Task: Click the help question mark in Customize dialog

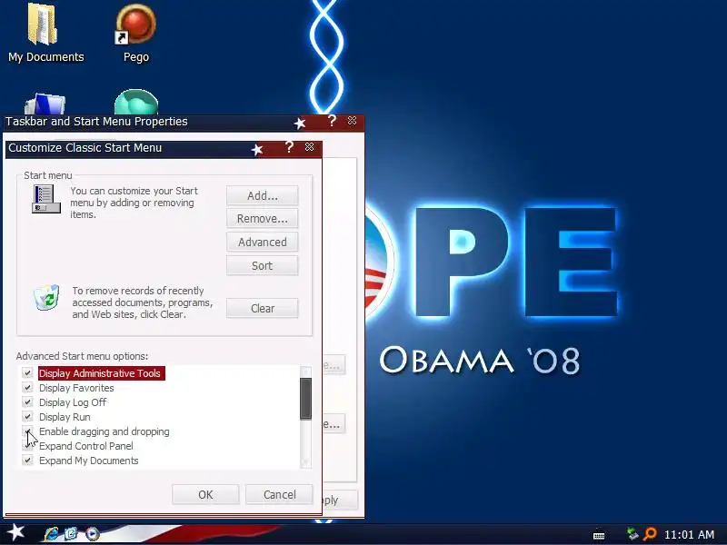Action: pos(289,147)
